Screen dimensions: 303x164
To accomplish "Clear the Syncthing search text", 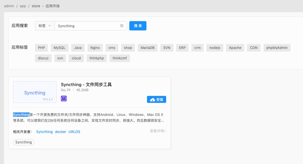I will tap(122, 26).
